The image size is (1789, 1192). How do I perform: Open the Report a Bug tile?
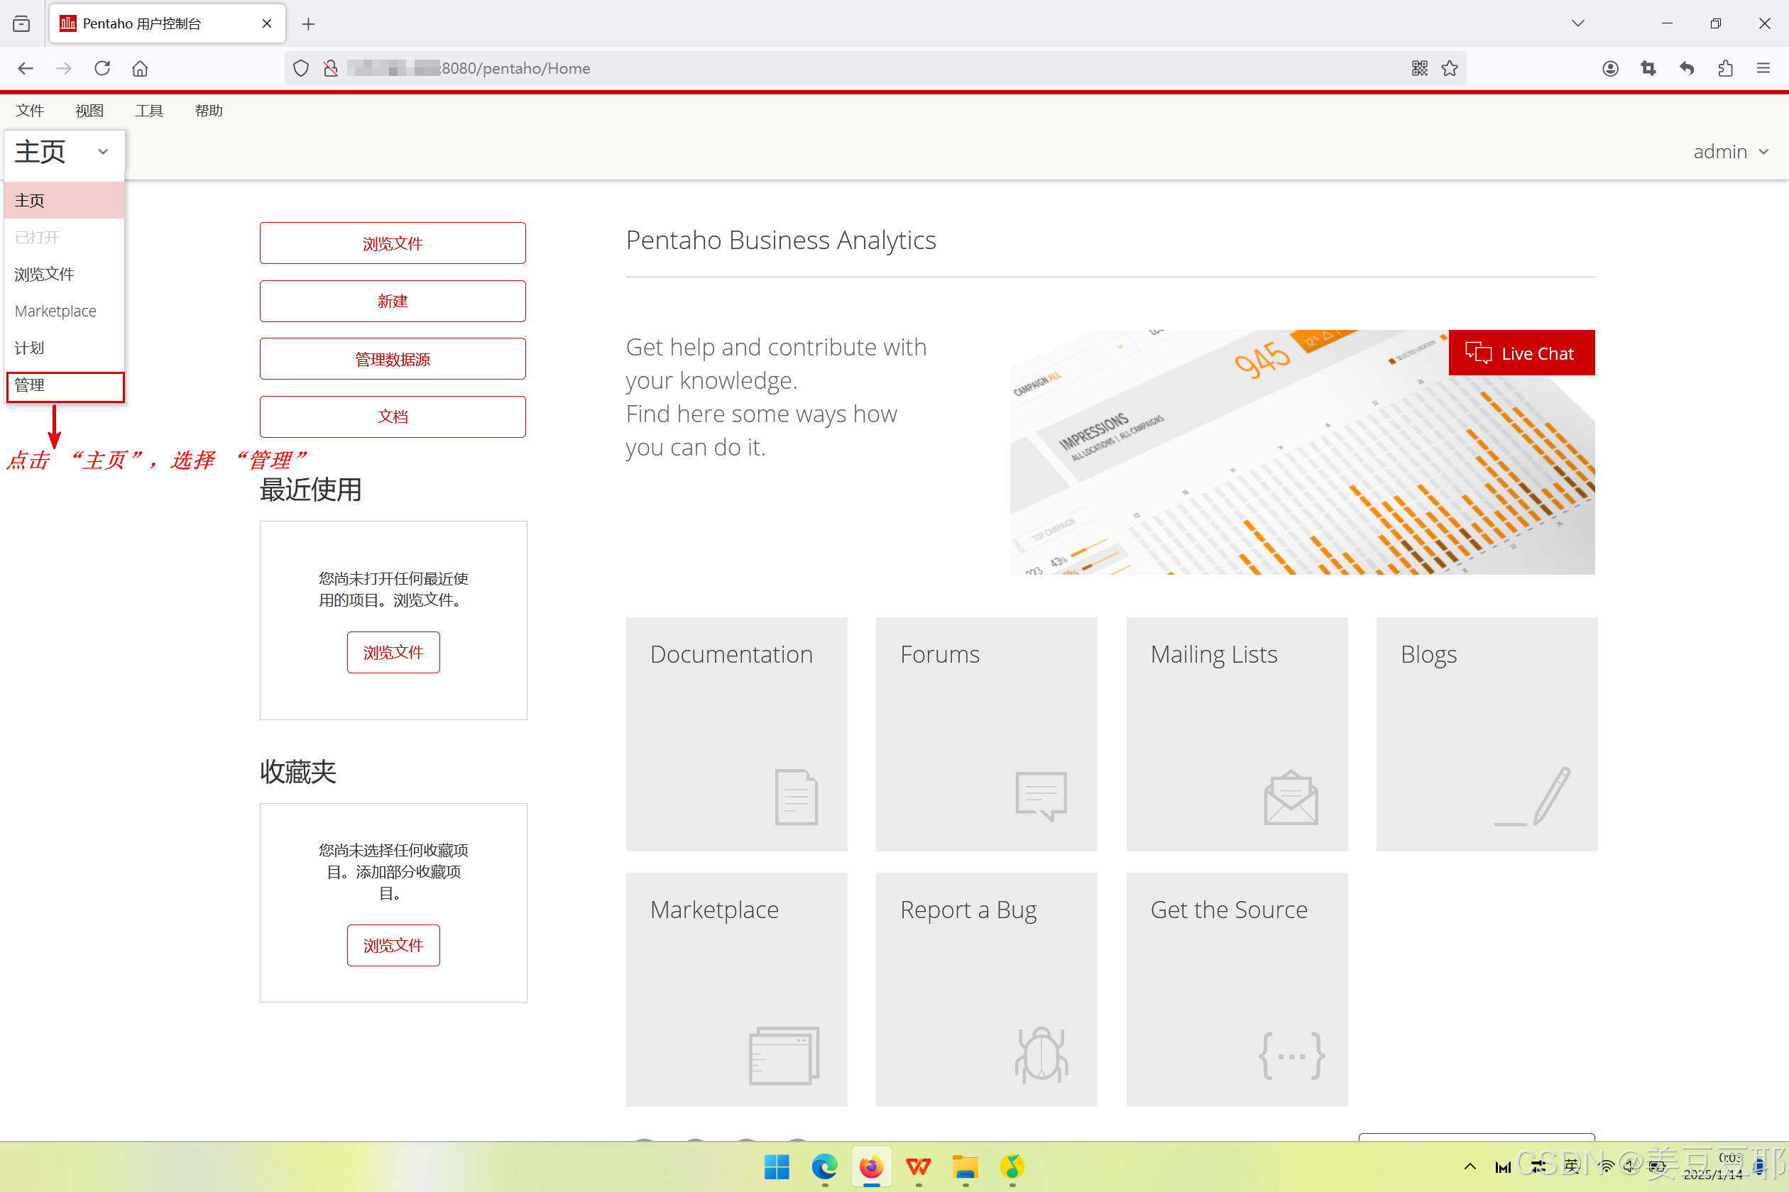click(986, 989)
